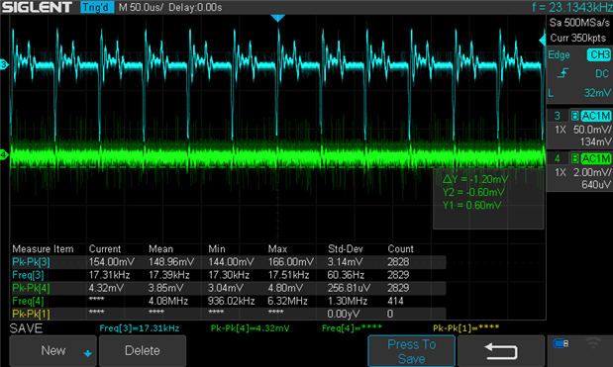Click the channel 3 ground level marker
613x367 pixels.
click(x=4, y=64)
